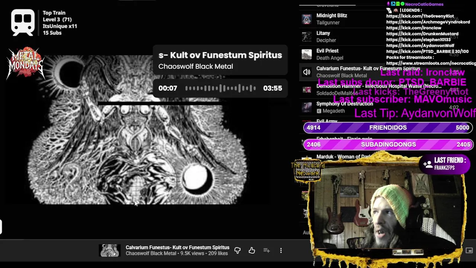This screenshot has width=476, height=268.
Task: Open artist Decipher in the queue
Action: coord(326,40)
